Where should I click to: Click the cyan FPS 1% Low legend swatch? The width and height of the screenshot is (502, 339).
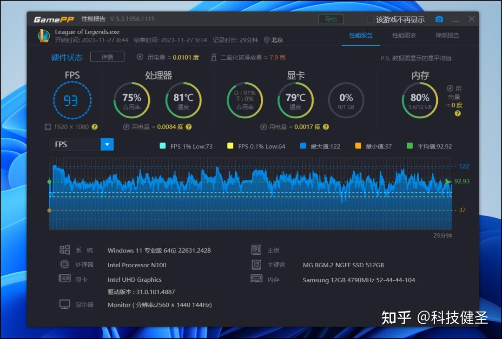point(163,146)
